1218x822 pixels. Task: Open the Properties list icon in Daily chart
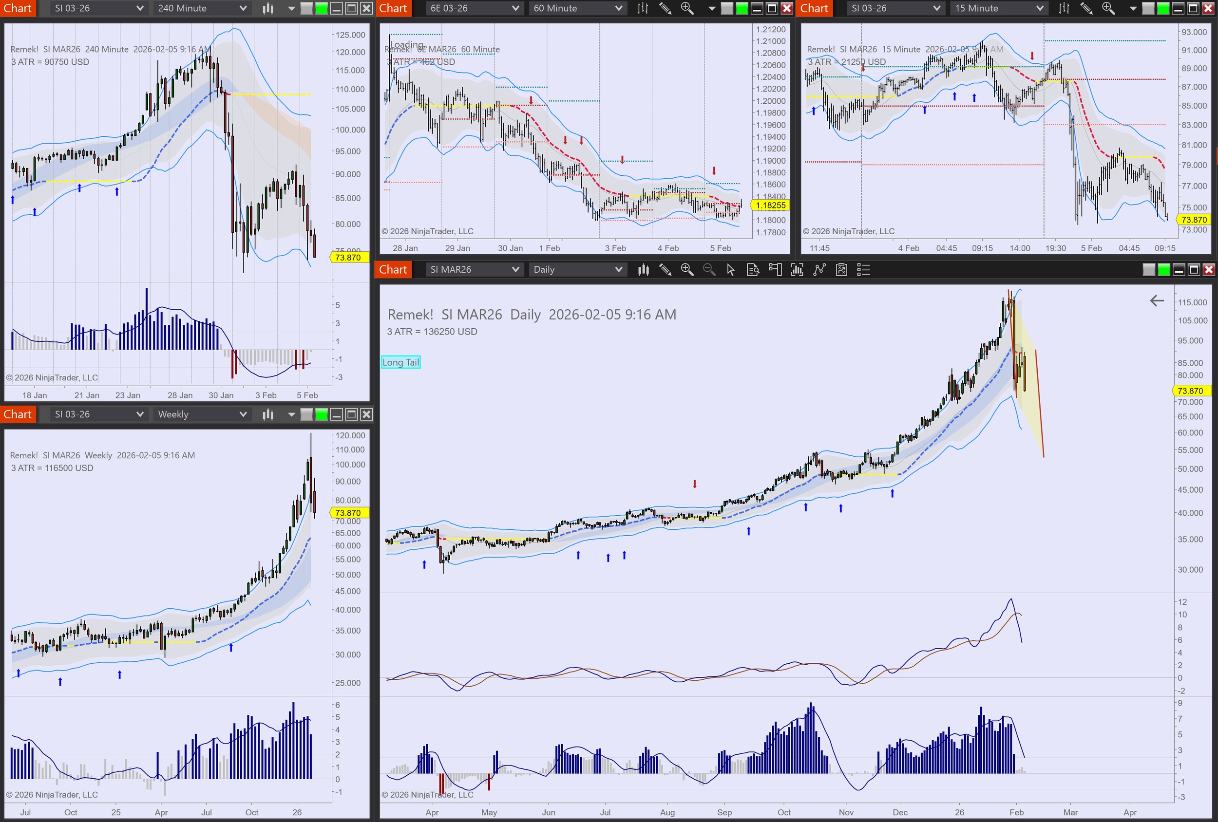tap(863, 270)
